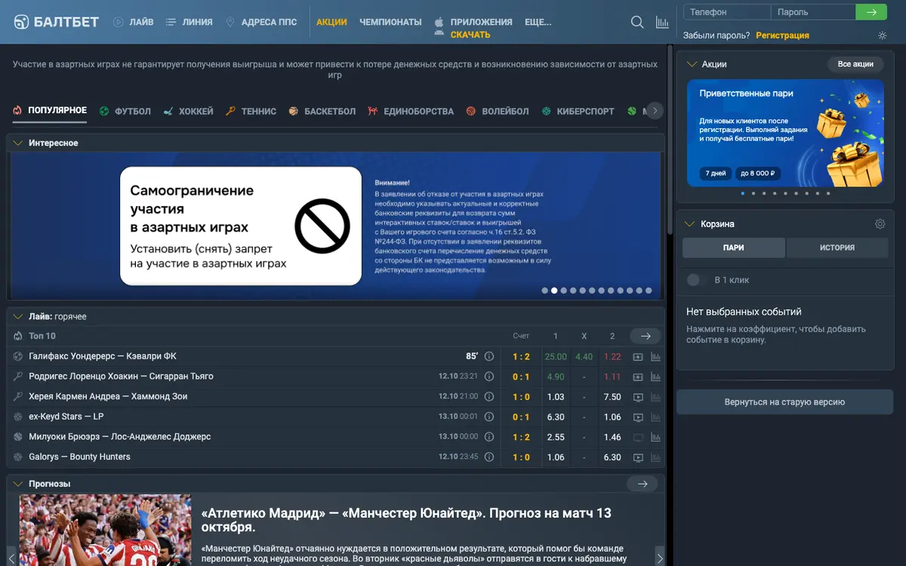Toggle the 'В 1 клик' switch
Image resolution: width=906 pixels, height=566 pixels.
(694, 280)
